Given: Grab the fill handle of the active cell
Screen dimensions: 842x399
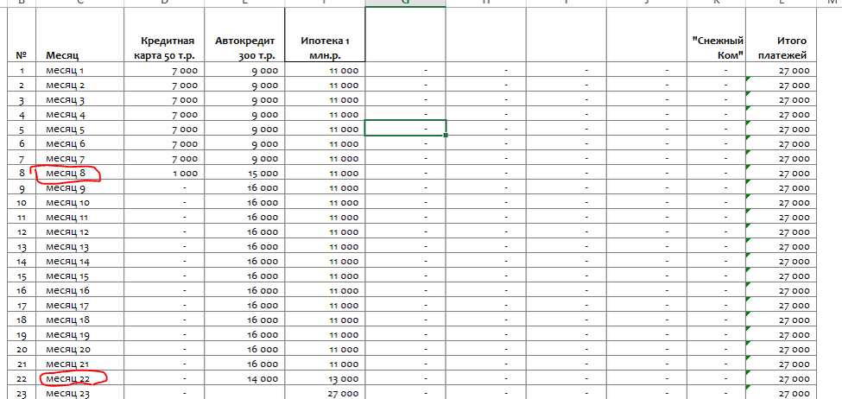Looking at the screenshot, I should 446,136.
